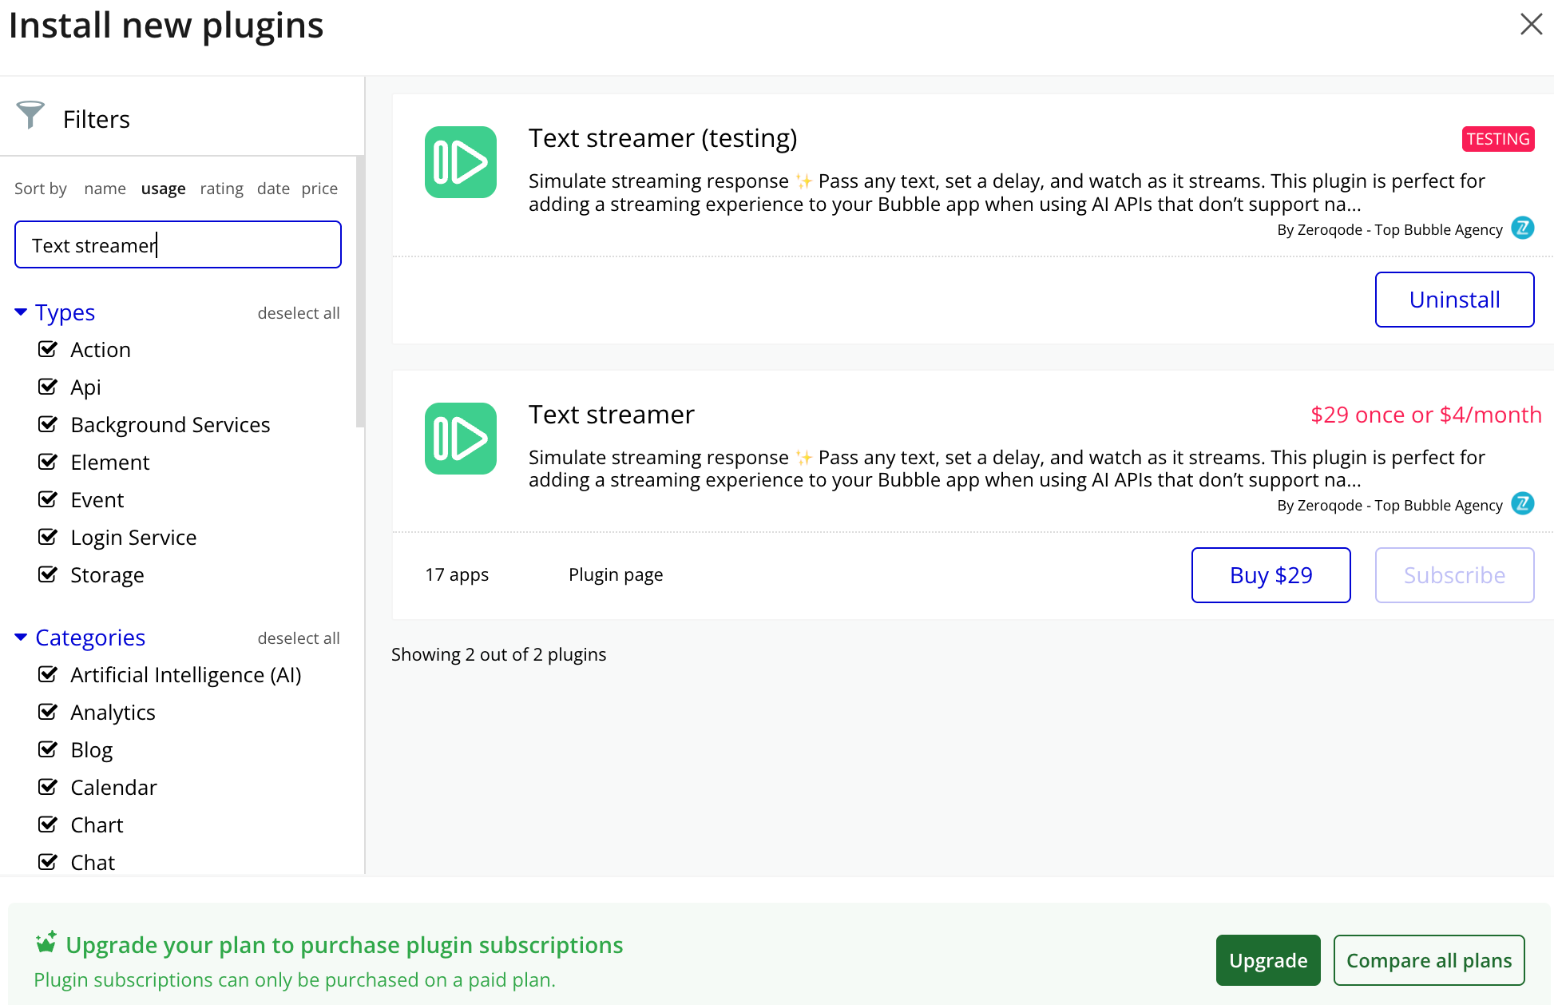Click Showing 2 out of 2 plugins text

click(499, 654)
